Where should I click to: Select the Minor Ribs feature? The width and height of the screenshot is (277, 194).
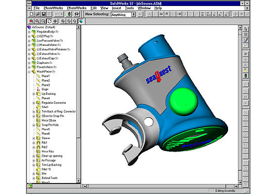click(48, 152)
